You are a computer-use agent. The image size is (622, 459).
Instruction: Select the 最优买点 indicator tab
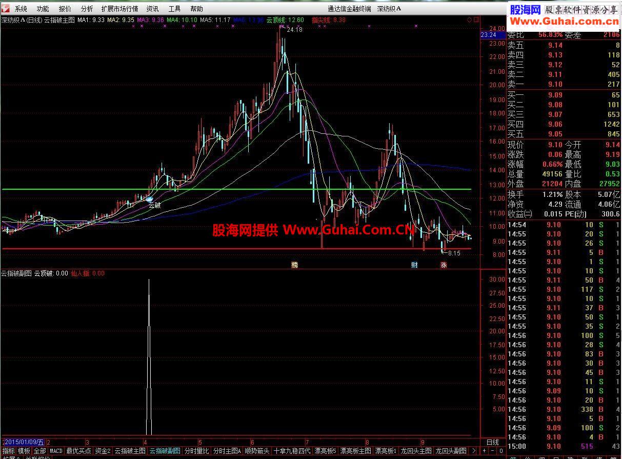click(78, 451)
